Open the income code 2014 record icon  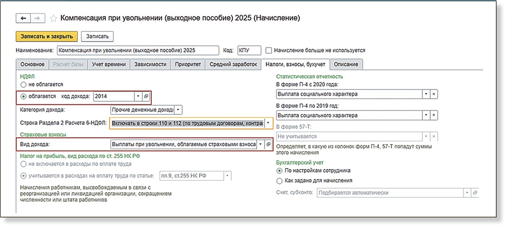coord(146,96)
